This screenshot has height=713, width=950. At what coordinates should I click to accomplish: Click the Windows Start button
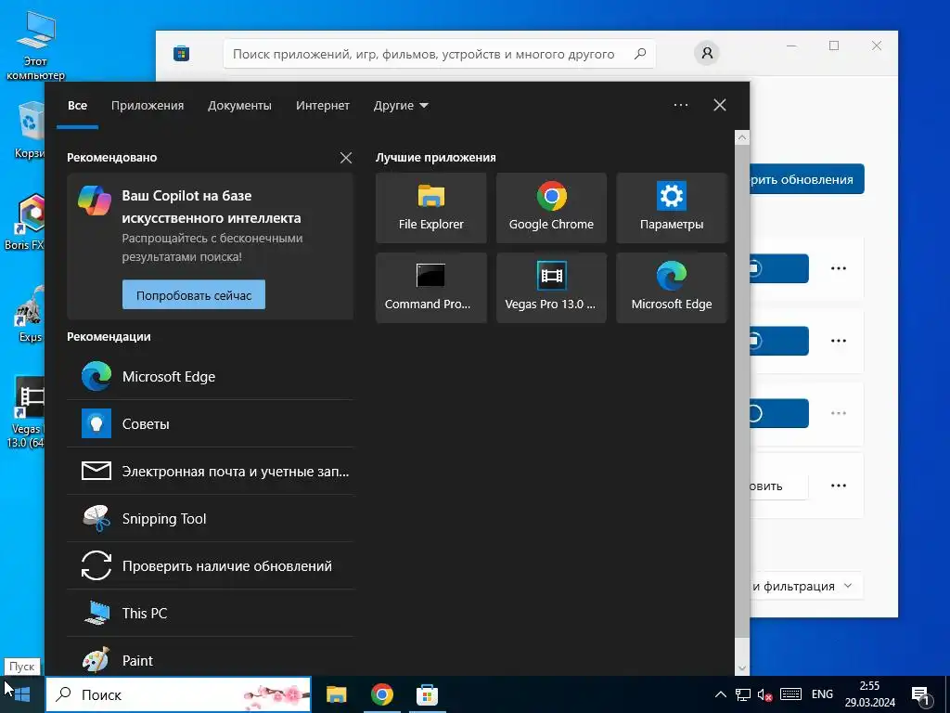22,694
